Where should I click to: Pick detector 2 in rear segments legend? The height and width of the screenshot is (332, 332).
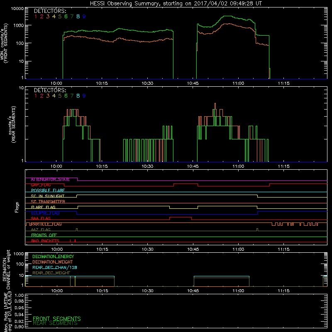[x=42, y=96]
